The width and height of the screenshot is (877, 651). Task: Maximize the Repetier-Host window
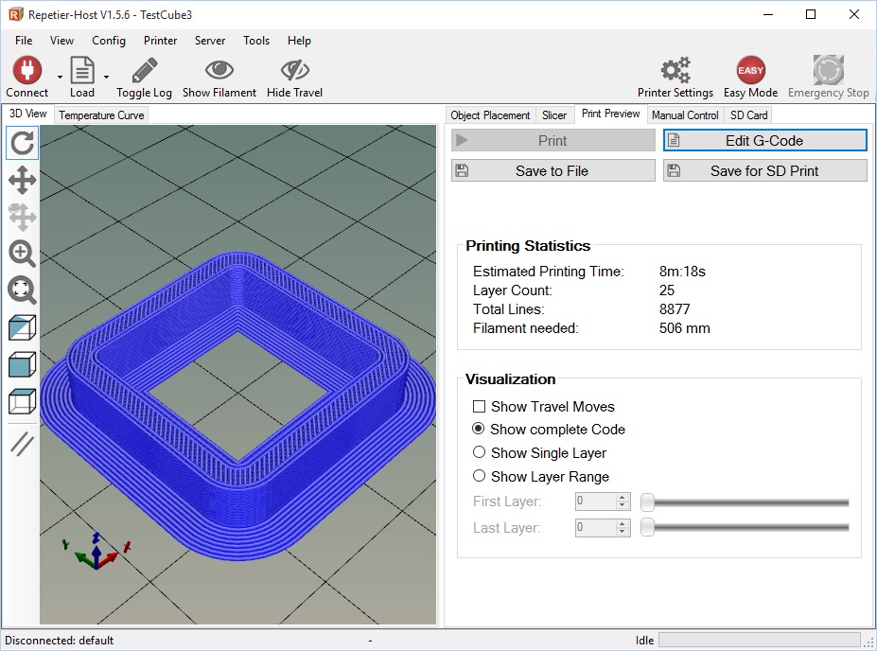coord(811,14)
